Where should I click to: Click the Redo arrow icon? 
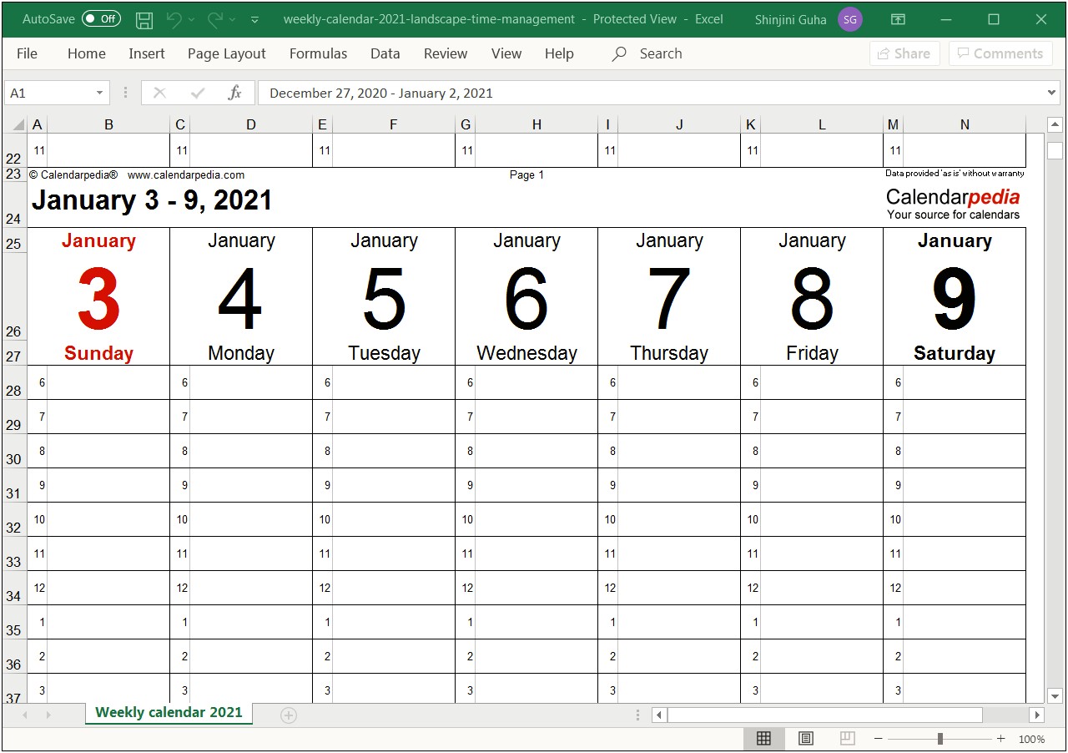tap(215, 19)
